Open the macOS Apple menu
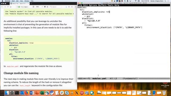The image size is (171, 96). [2, 1]
